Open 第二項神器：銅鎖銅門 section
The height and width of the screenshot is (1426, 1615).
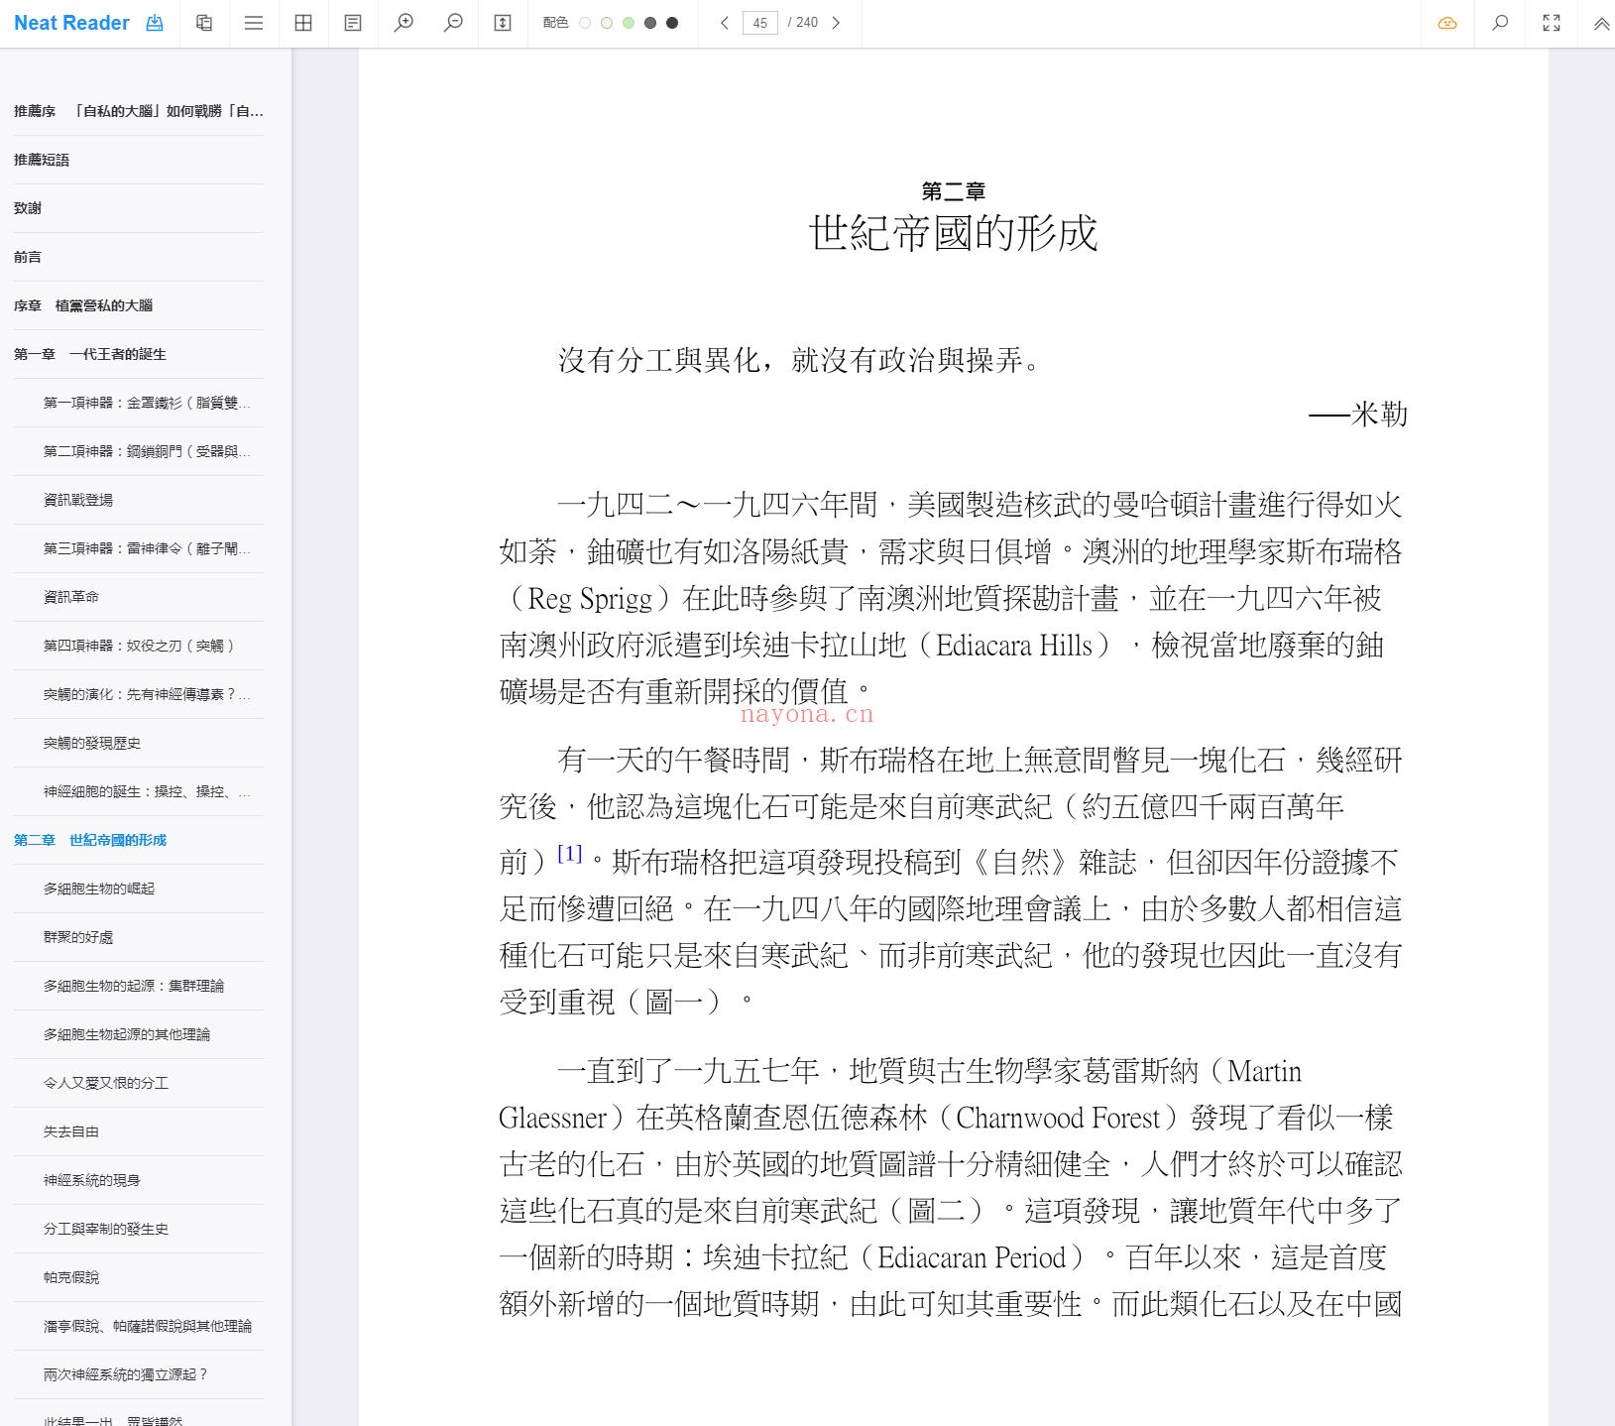[147, 451]
